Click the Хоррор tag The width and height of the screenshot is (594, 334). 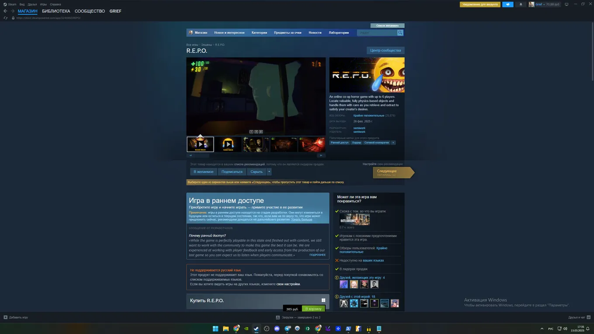[357, 143]
